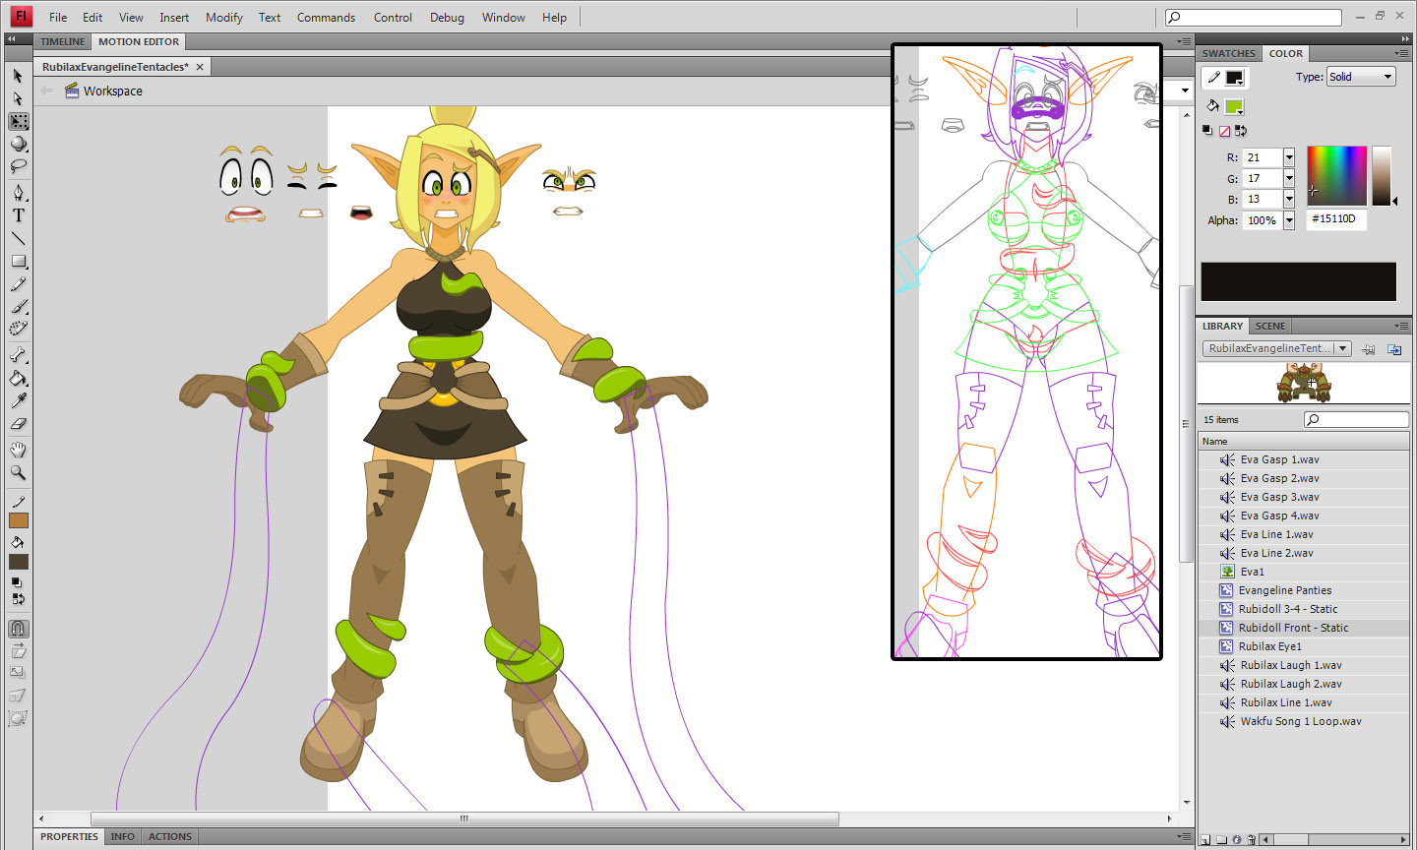
Task: Select the Free Transform tool
Action: pos(19,121)
